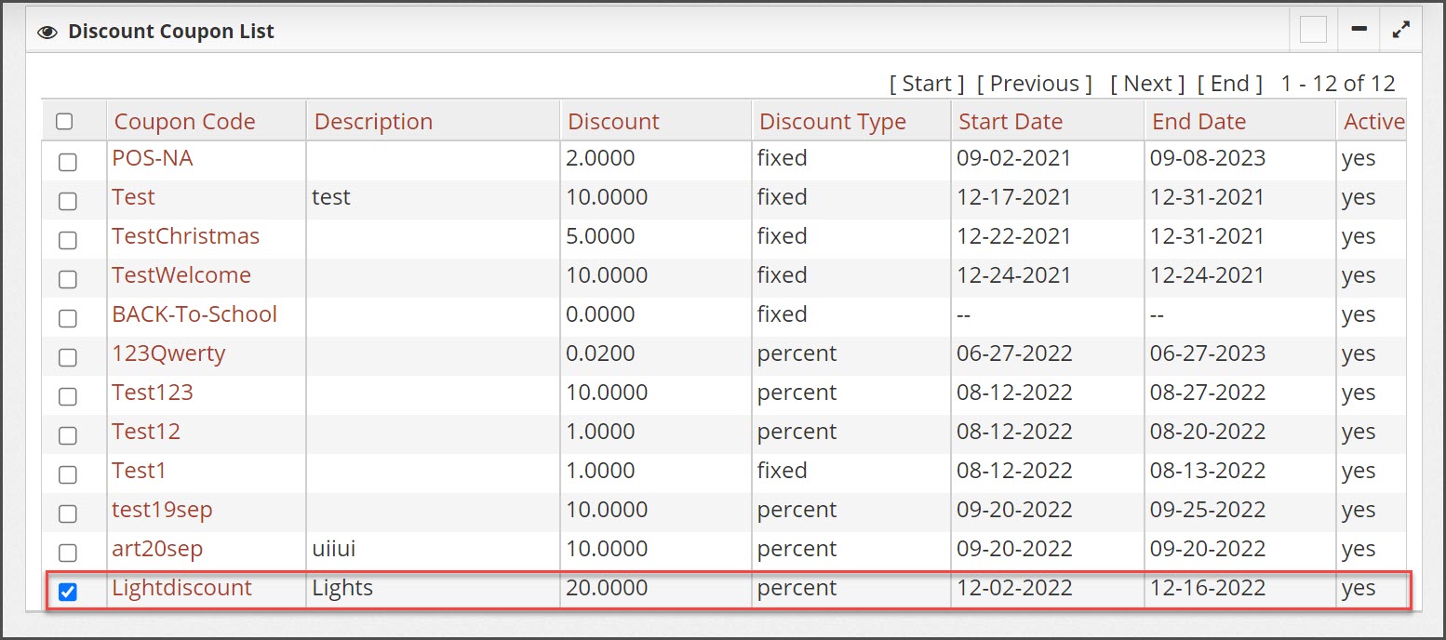The width and height of the screenshot is (1446, 640).
Task: Collapse the panel using the minus icon
Action: 1359,30
